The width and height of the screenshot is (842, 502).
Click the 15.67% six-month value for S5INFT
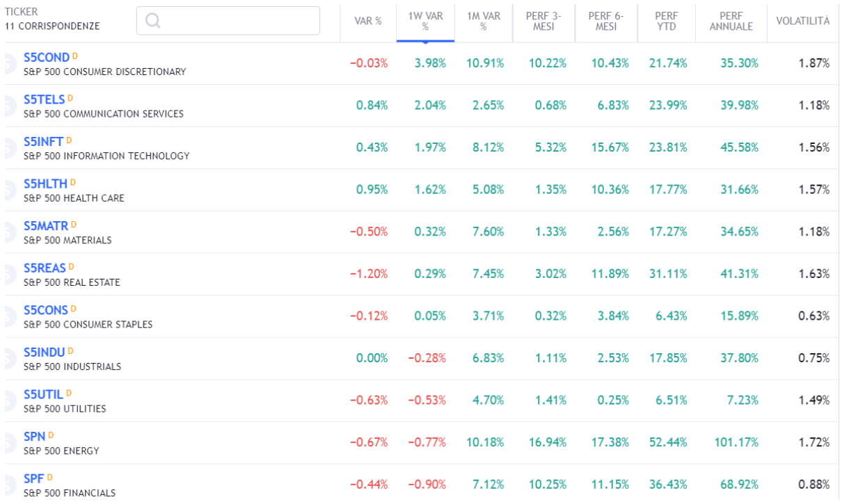point(610,147)
